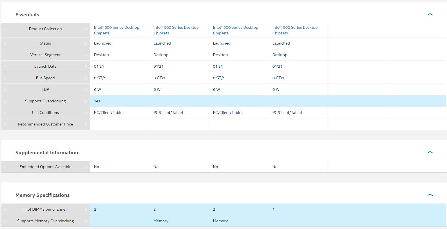The height and width of the screenshot is (229, 447).
Task: Click the right arrow beside Supports Overclocking
Action: (x=86, y=101)
